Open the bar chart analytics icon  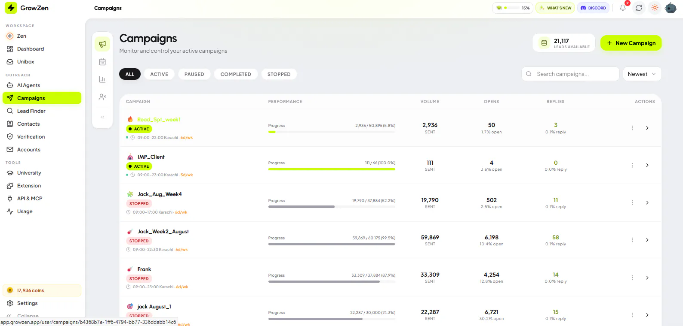point(102,79)
